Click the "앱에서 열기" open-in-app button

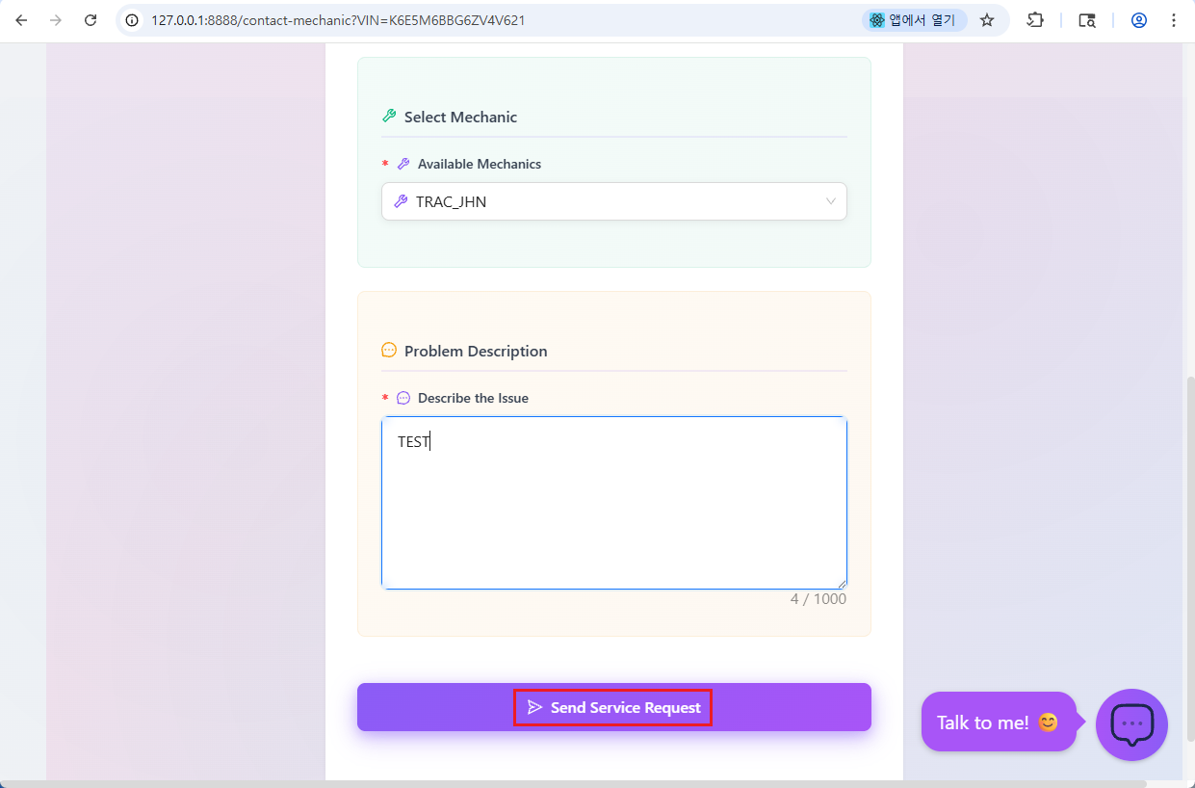915,20
